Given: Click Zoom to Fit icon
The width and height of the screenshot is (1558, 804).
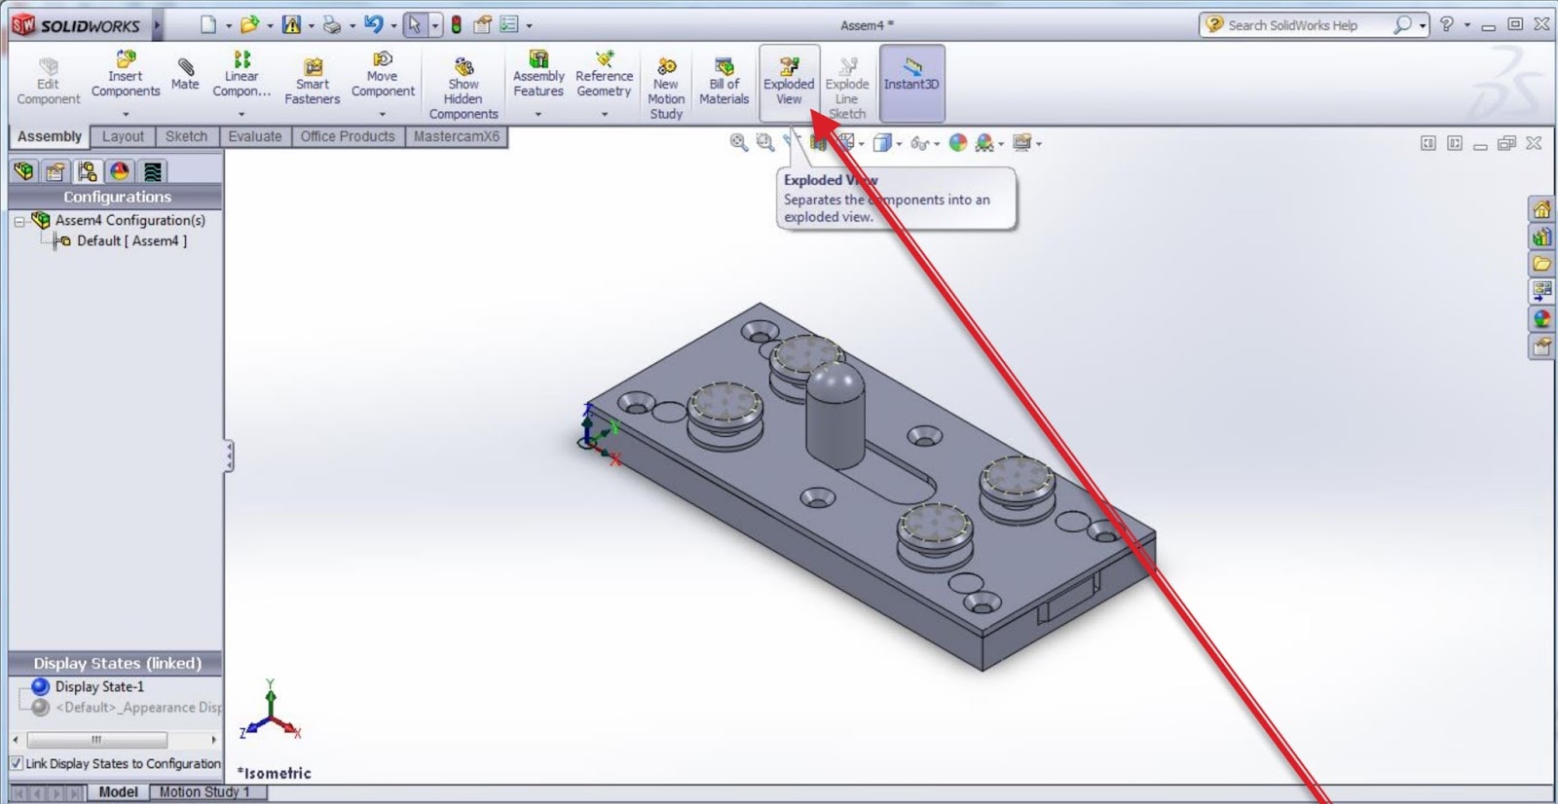Looking at the screenshot, I should 739,143.
